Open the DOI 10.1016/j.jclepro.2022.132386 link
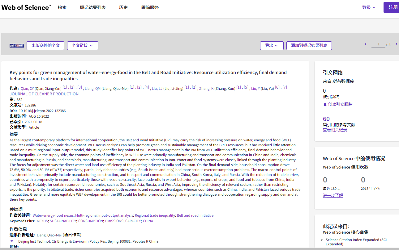 click(x=42, y=111)
